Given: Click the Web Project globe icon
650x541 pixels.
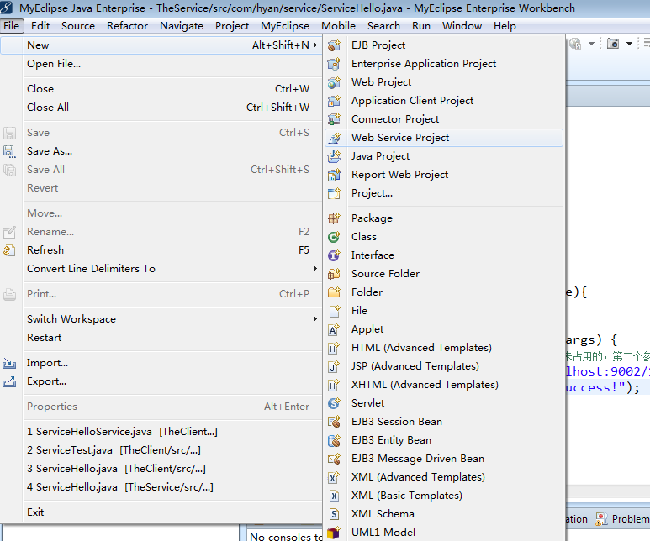Looking at the screenshot, I should tap(334, 82).
